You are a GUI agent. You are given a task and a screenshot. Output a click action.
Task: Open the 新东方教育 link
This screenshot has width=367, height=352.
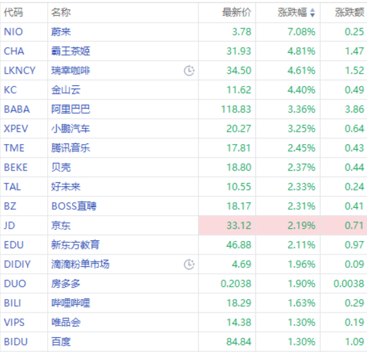pyautogui.click(x=75, y=245)
